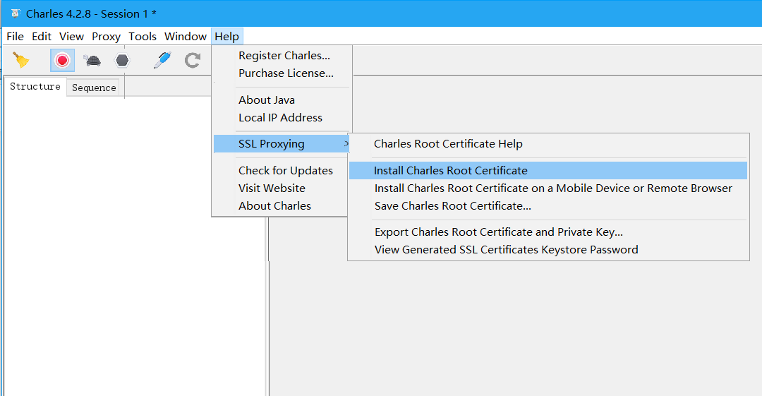Click the broom icon to clear session
The width and height of the screenshot is (762, 396).
point(22,60)
